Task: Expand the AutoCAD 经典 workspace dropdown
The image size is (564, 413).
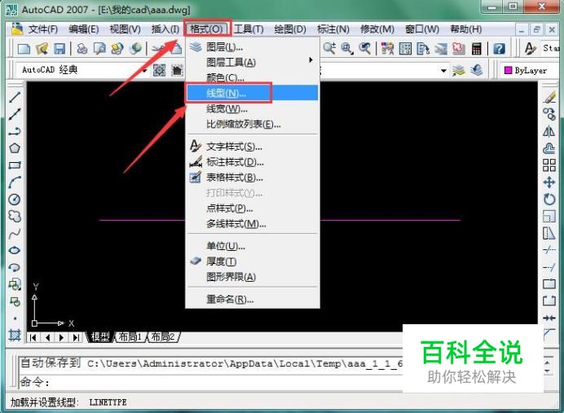Action: click(144, 70)
